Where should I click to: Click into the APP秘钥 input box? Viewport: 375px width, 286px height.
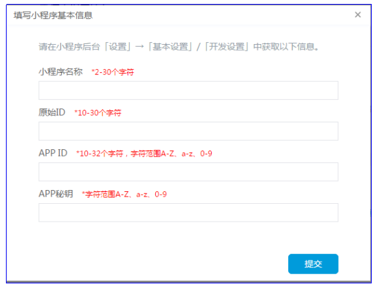(x=188, y=212)
